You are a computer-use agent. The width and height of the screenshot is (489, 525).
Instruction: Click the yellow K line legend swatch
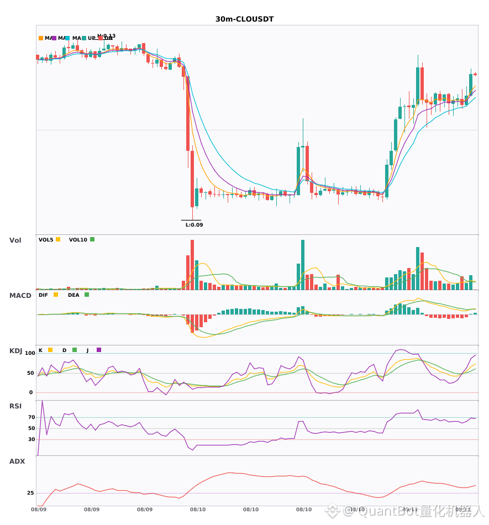click(50, 350)
